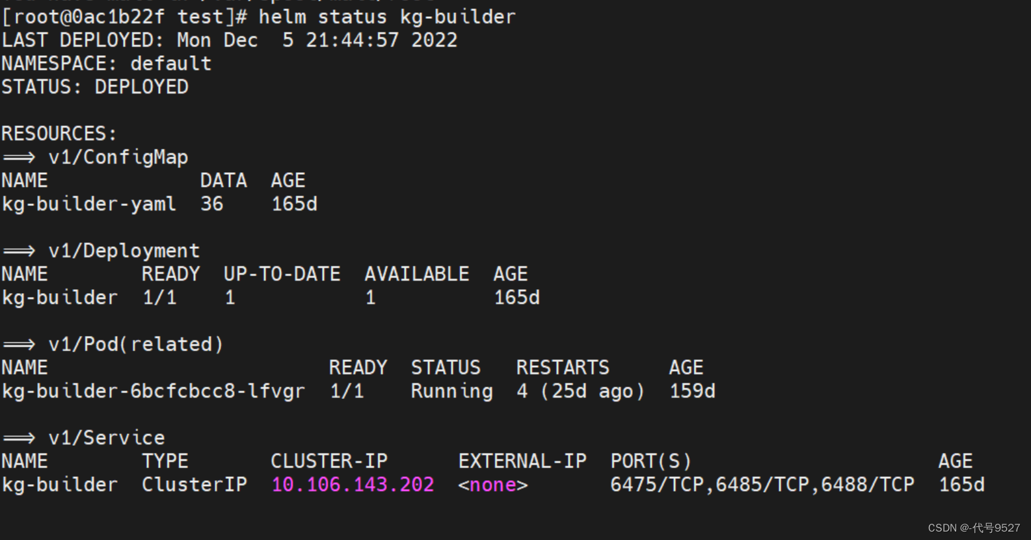Select the 'v1/ConfigMap' section header
The image size is (1031, 540).
[118, 157]
